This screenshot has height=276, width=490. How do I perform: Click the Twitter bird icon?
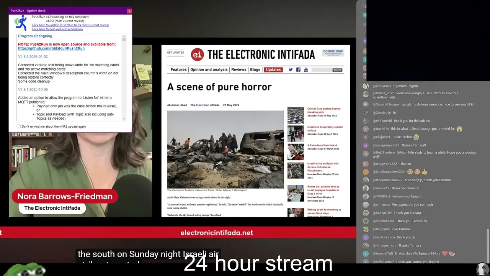pyautogui.click(x=291, y=70)
